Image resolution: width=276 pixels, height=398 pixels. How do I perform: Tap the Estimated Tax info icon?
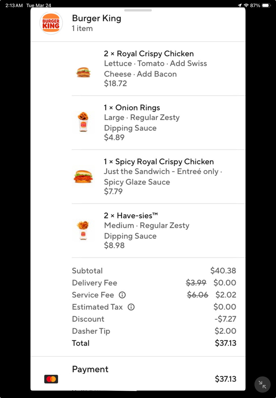pos(131,307)
